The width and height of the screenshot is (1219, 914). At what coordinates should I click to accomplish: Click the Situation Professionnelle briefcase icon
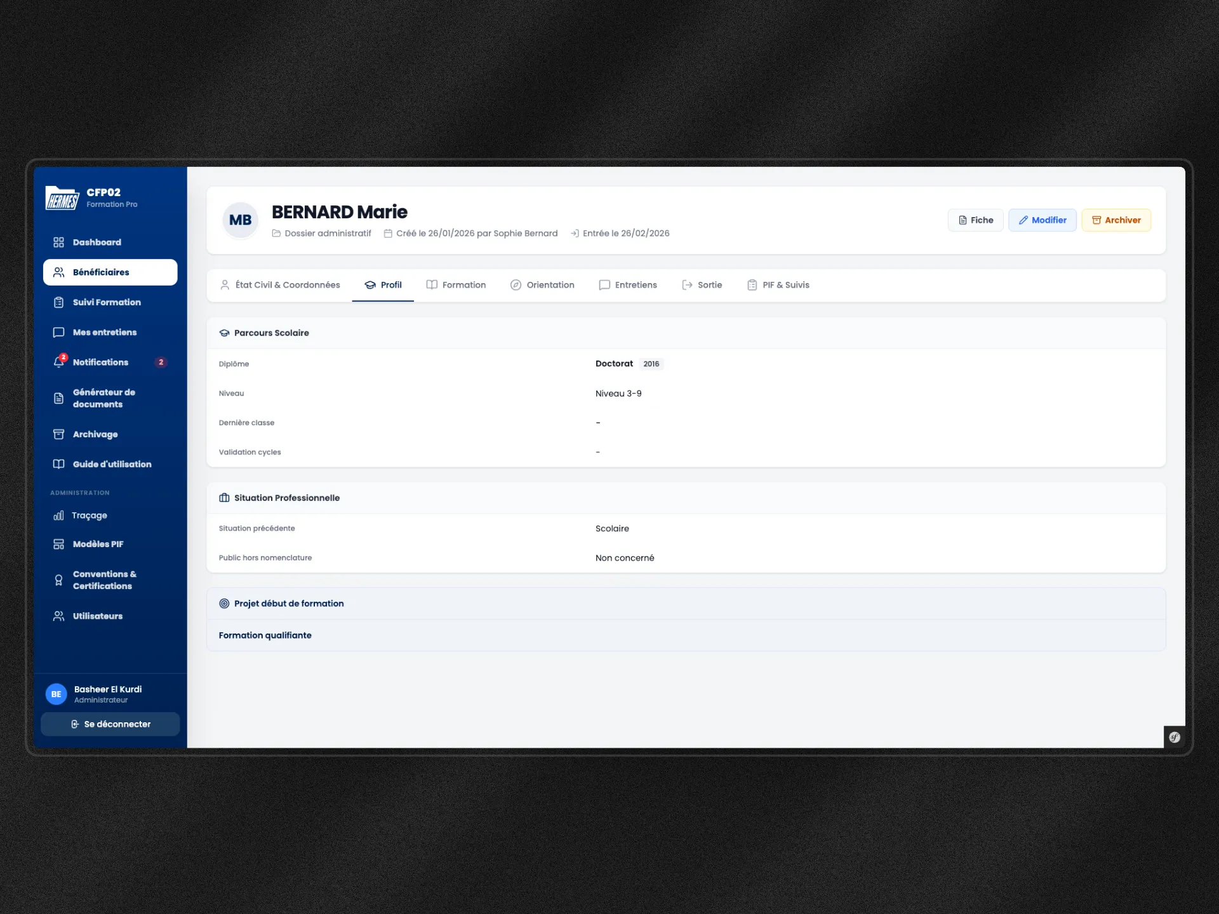[x=224, y=498]
